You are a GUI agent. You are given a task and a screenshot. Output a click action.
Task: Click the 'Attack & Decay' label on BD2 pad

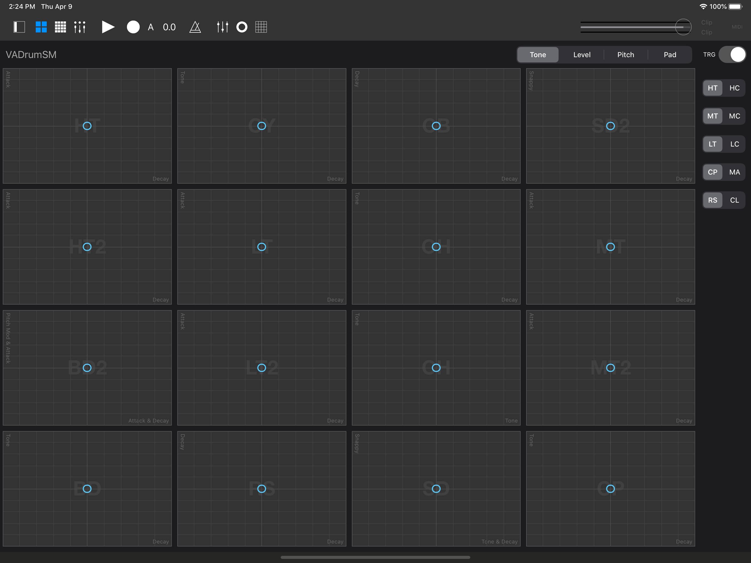tap(148, 421)
